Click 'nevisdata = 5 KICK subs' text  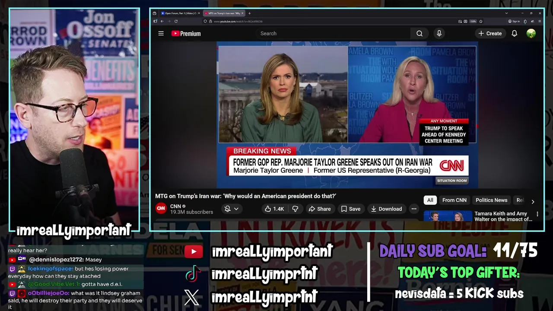click(x=459, y=294)
